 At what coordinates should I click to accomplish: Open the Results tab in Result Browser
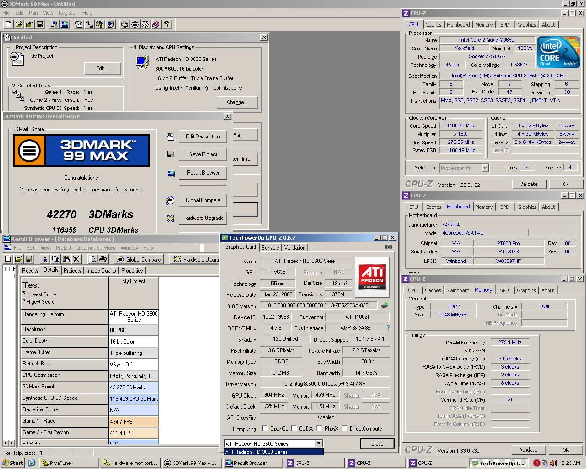30,271
